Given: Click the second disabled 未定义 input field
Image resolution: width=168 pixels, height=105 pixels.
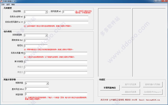Looking at the screenshot, I should (x=56, y=73).
